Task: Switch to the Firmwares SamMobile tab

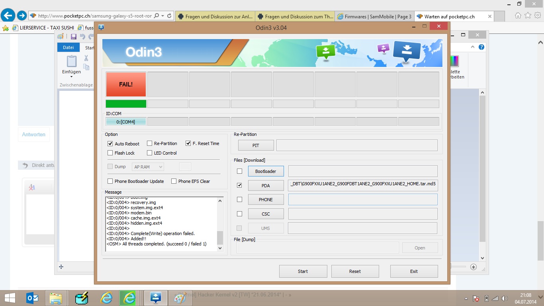Action: [x=374, y=16]
